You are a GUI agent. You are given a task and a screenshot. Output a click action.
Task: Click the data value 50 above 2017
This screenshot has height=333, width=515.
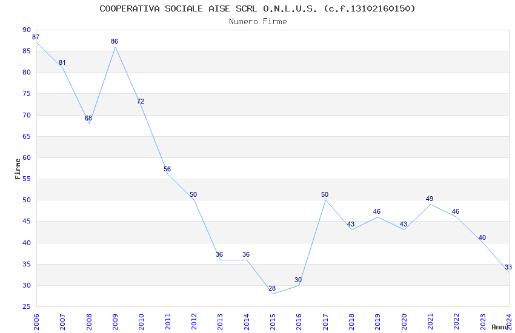coord(325,194)
